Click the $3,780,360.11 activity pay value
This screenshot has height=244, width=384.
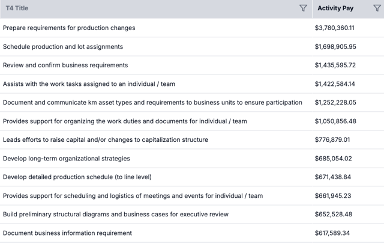[x=335, y=28]
